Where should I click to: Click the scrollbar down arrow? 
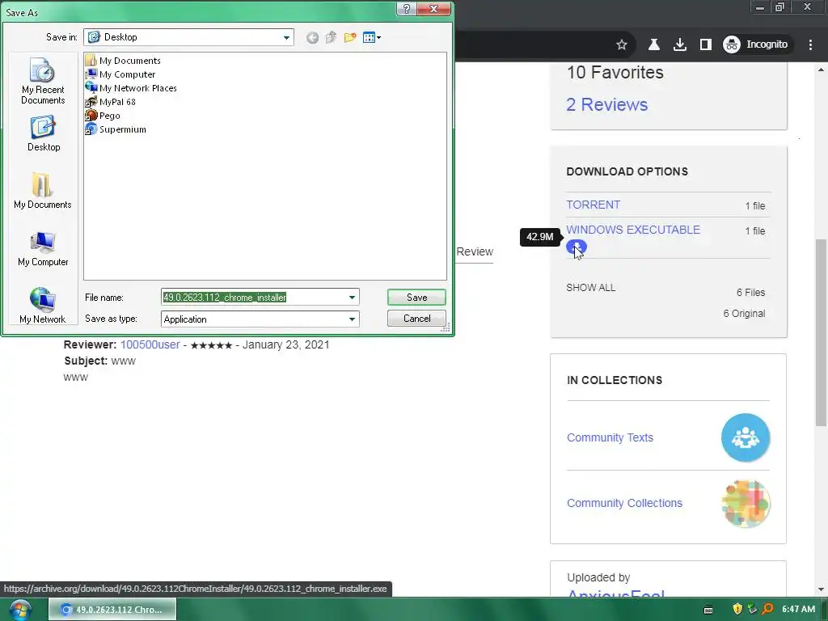821,589
